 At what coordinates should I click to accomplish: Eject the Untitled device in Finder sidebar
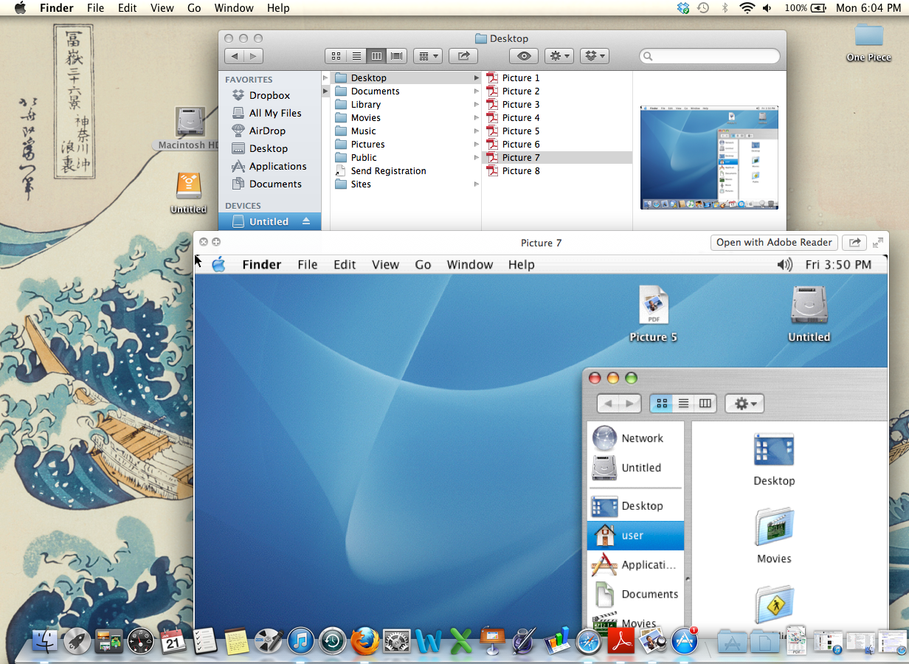(307, 221)
